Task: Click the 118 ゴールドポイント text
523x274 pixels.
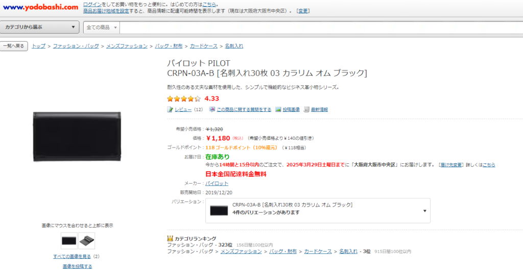Action: click(x=241, y=147)
